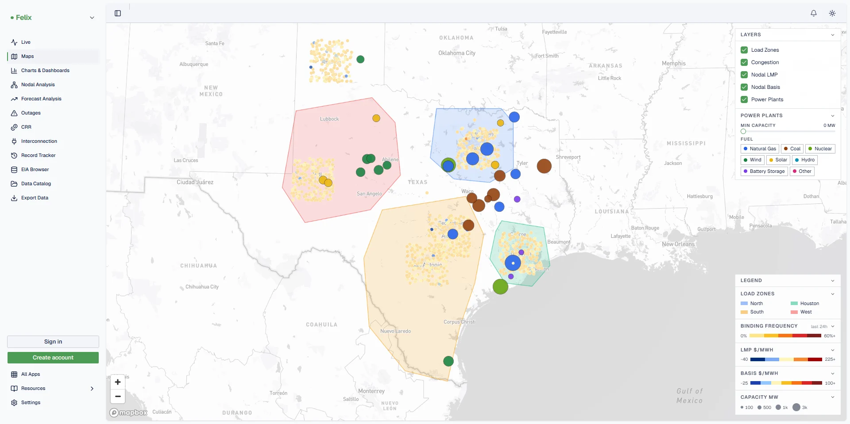Collapse the Layers panel chevron
Viewport: 850px width, 424px height.
(833, 35)
